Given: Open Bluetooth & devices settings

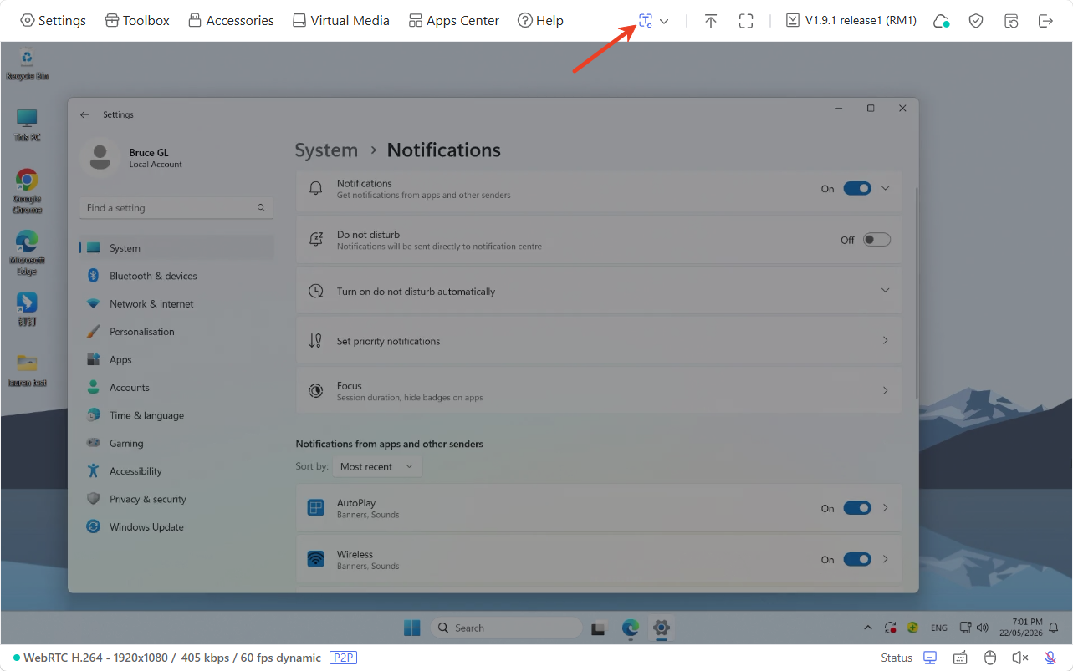Looking at the screenshot, I should [x=176, y=276].
